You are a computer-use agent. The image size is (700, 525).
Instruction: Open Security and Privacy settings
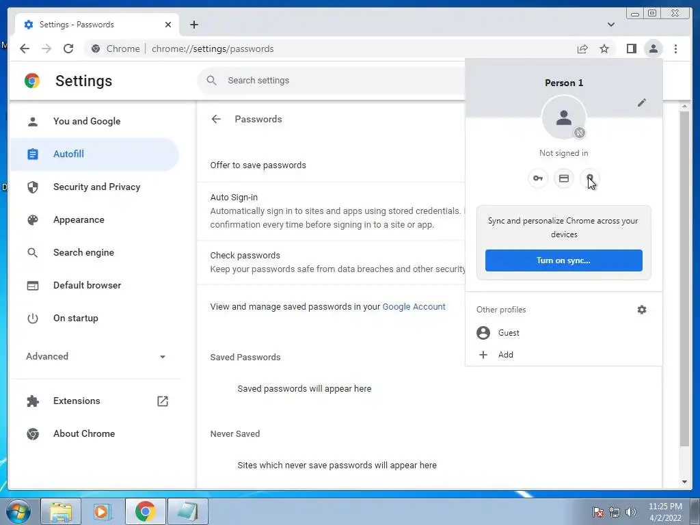click(94, 187)
